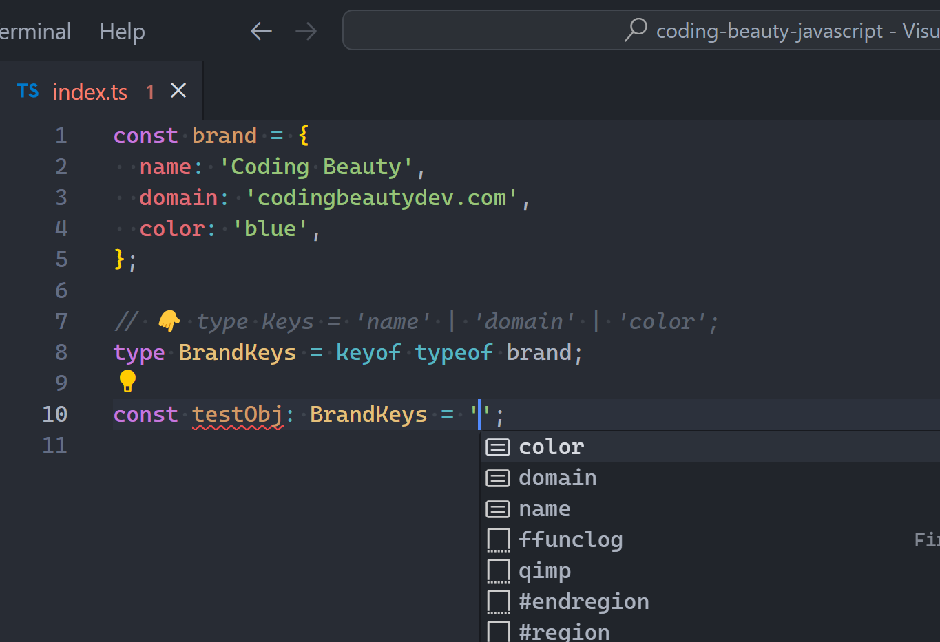Select the domain autocomplete suggestion
Image resolution: width=940 pixels, height=642 pixels.
click(557, 478)
